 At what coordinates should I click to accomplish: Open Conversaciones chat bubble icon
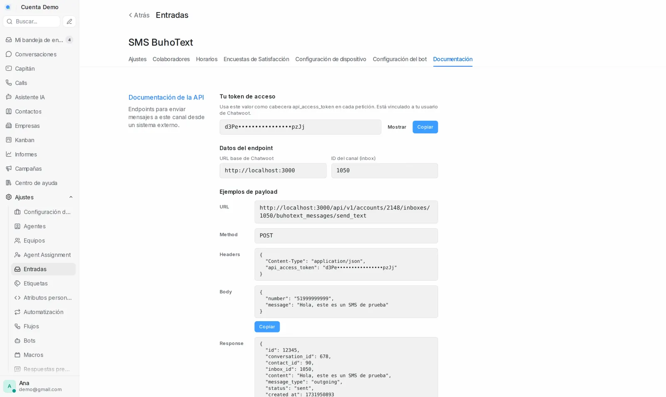9,54
